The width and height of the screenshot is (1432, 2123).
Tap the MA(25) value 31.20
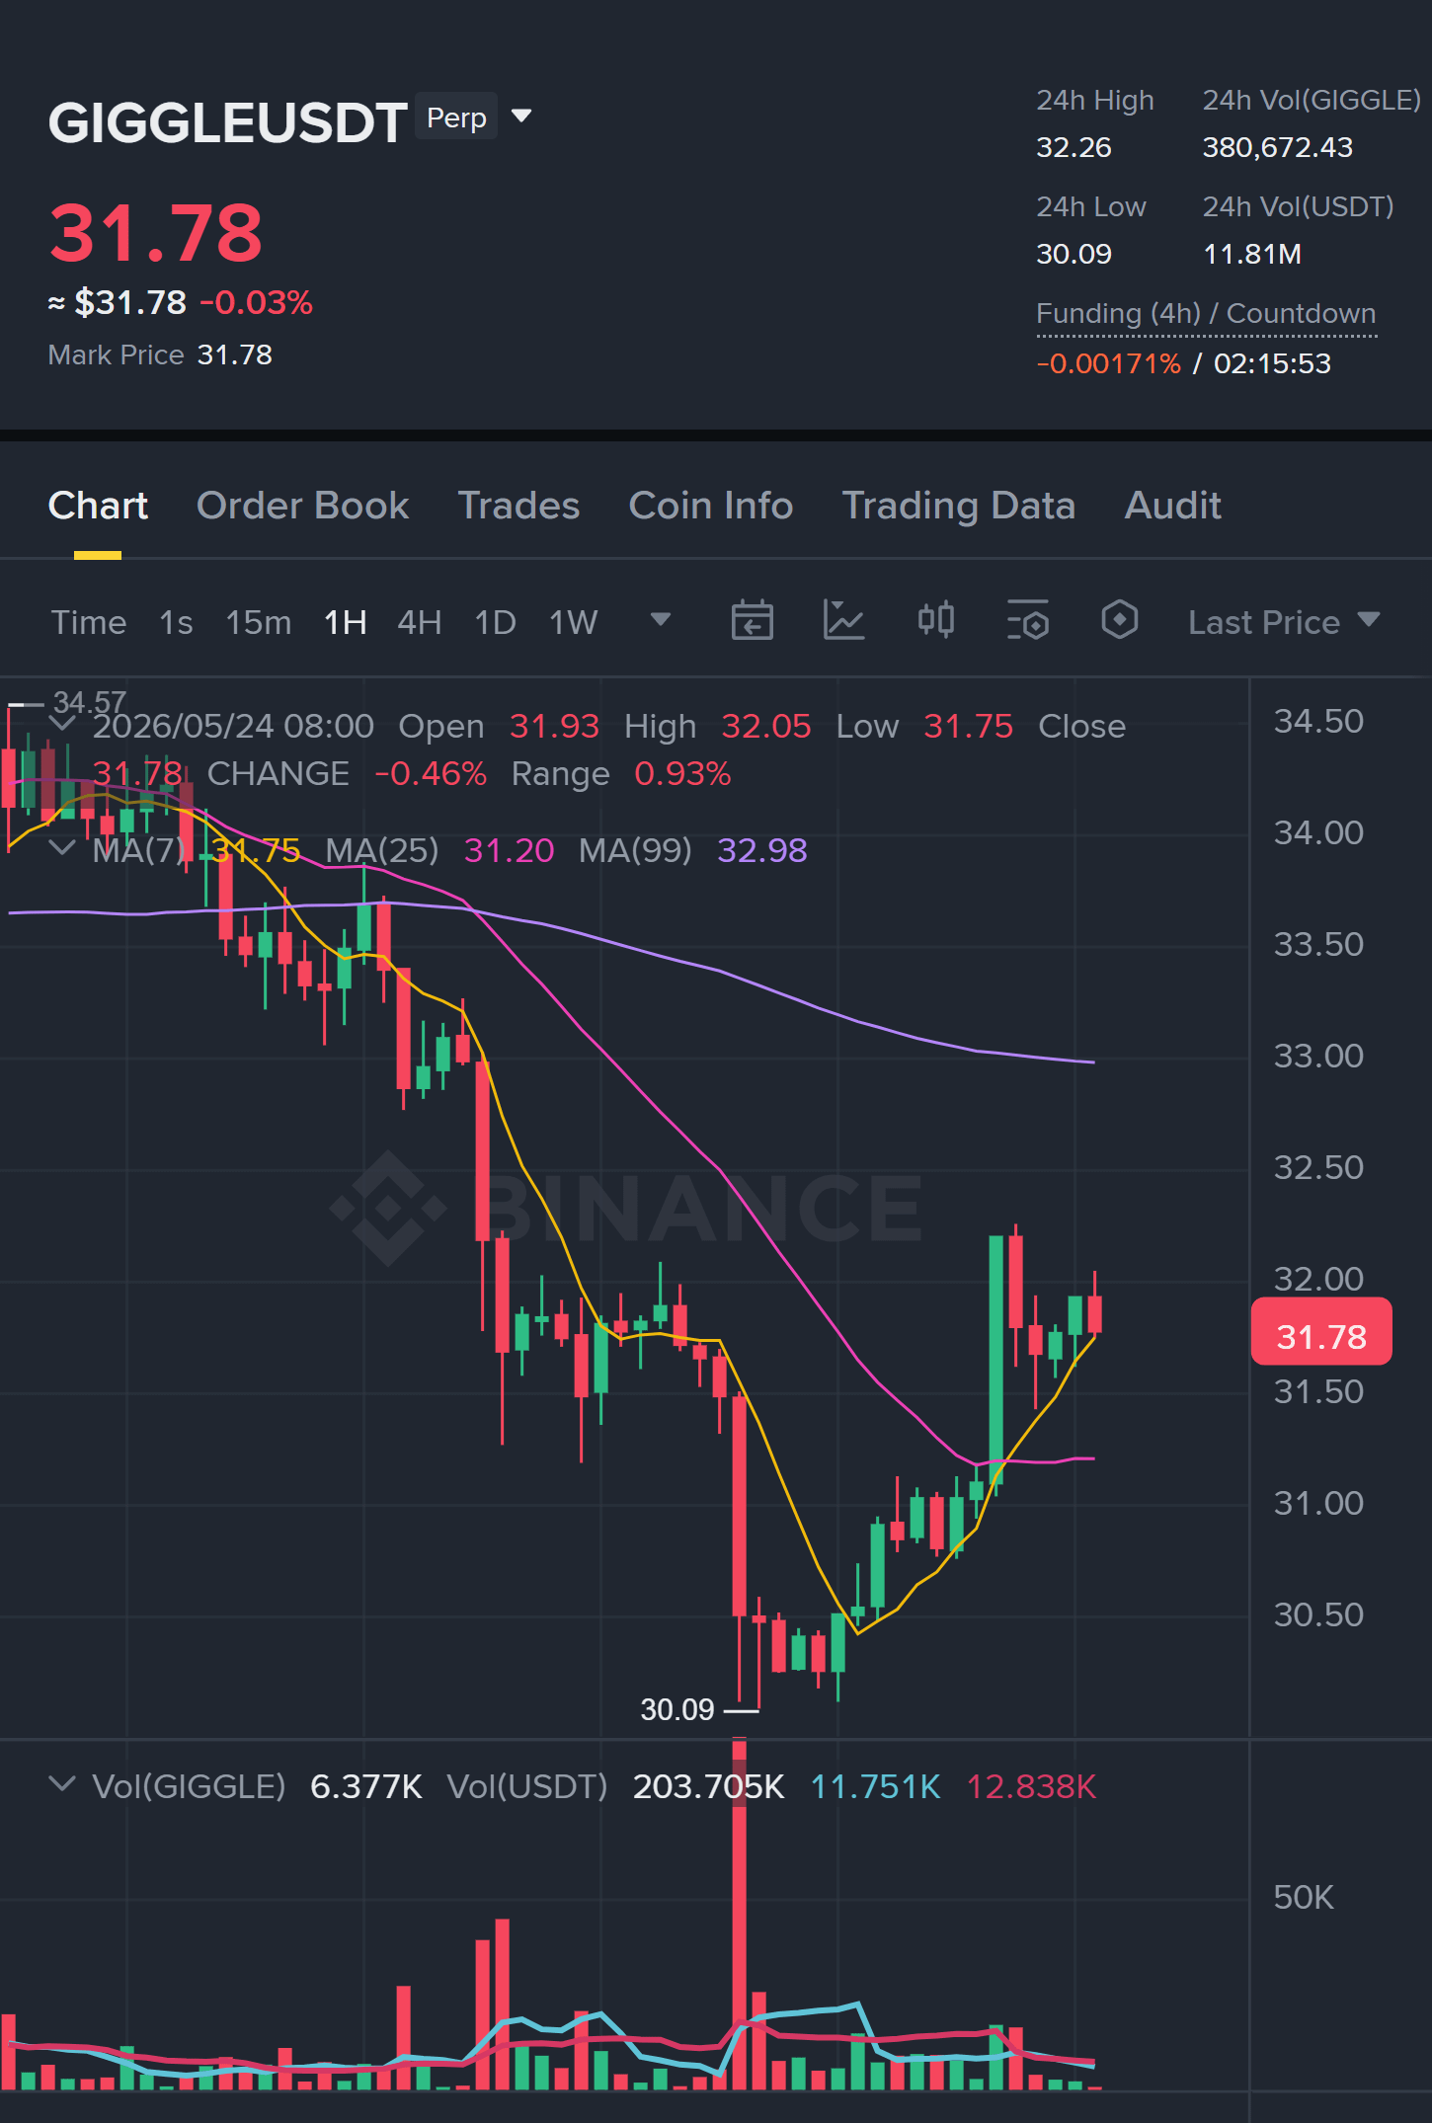[x=509, y=850]
